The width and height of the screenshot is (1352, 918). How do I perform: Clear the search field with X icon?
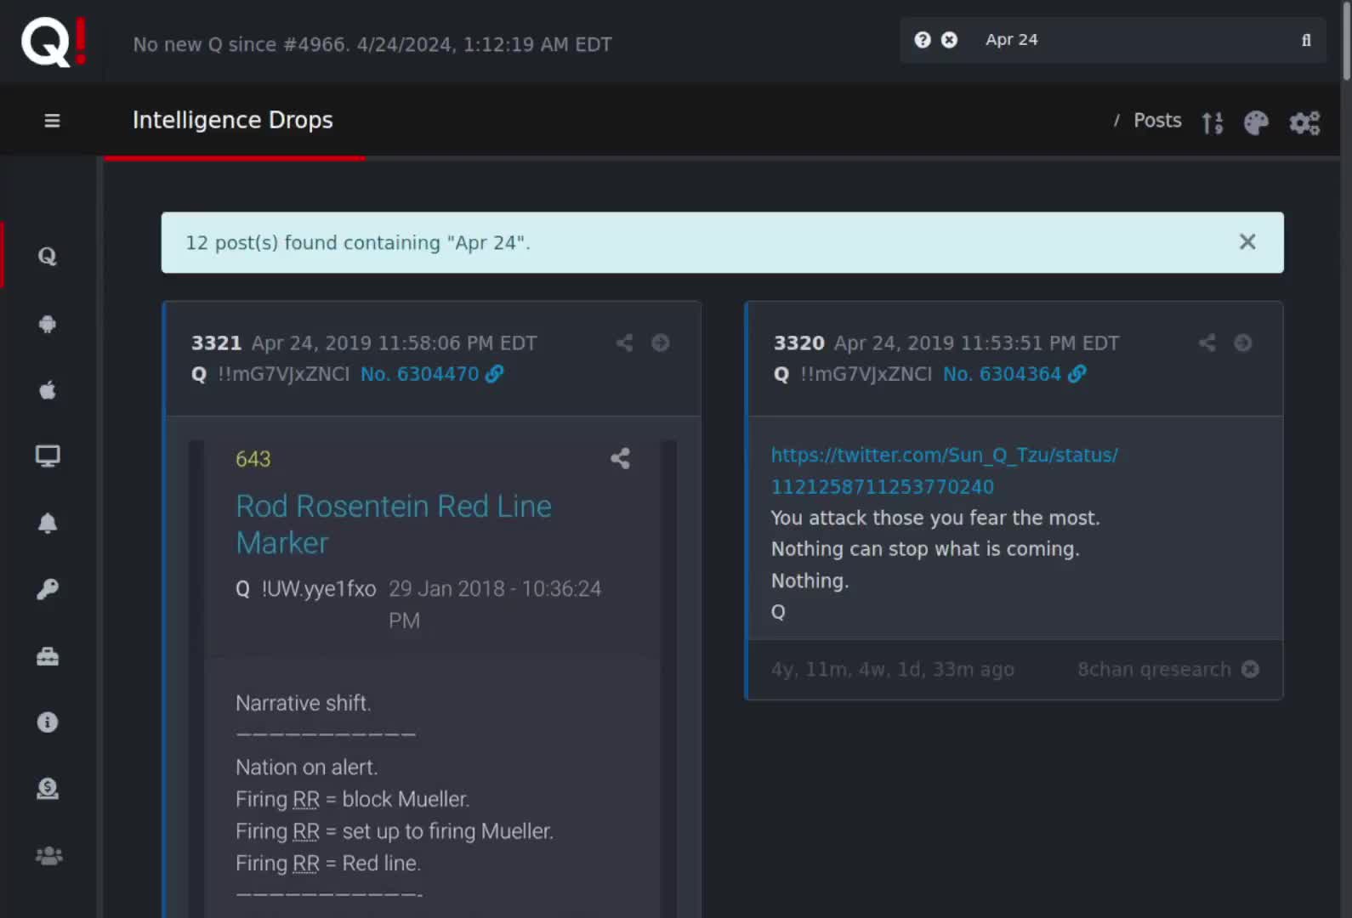(x=949, y=40)
